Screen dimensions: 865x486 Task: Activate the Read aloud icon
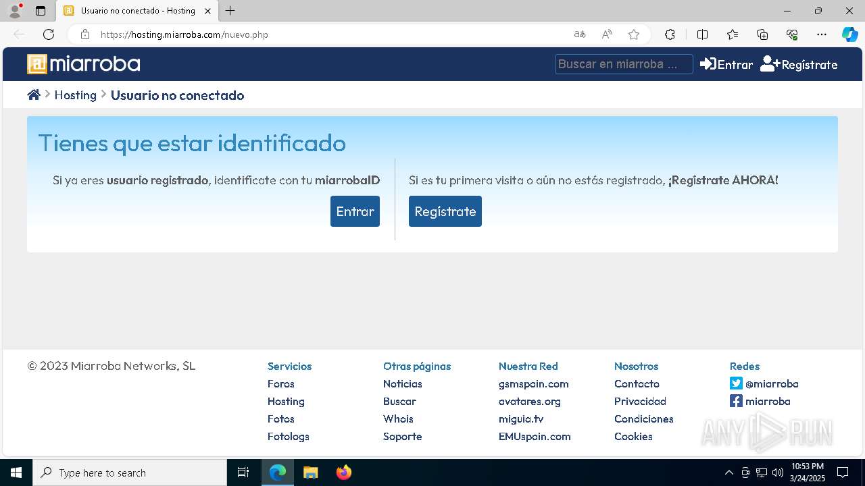coord(607,34)
